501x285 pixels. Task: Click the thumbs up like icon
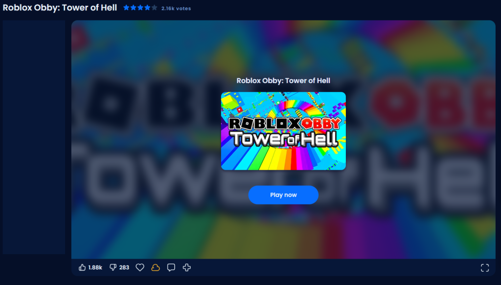(82, 267)
